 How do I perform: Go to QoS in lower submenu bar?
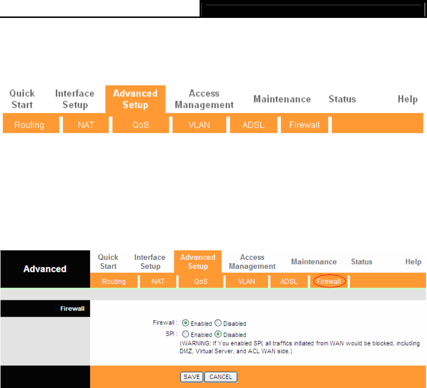[x=201, y=281]
